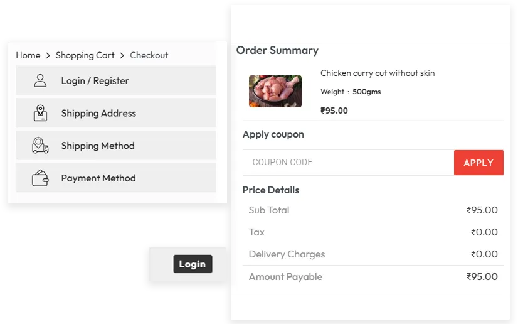Click the Chicken curry cut without skin title
This screenshot has height=324, width=518.
point(378,73)
